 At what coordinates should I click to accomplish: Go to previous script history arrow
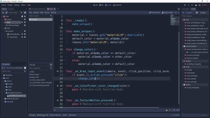[x=176, y=12]
